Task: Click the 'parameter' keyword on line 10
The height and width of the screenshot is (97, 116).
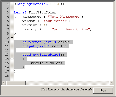Action: point(32,42)
